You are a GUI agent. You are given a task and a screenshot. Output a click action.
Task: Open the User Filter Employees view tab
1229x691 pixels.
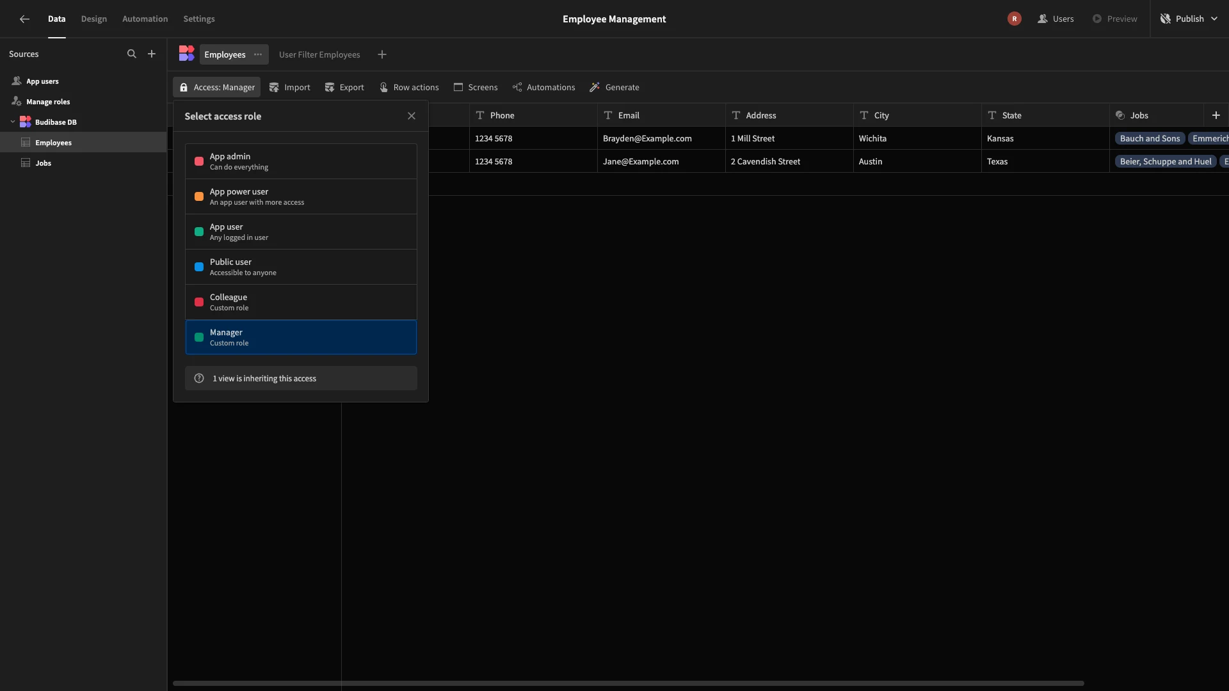click(319, 54)
